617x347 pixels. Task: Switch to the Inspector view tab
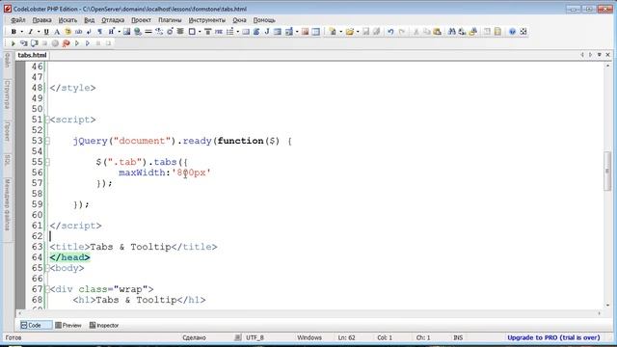tap(104, 326)
